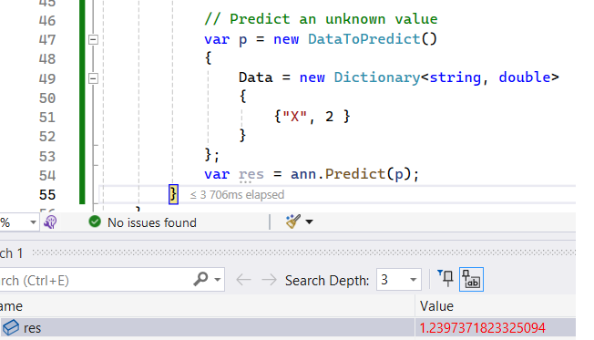This screenshot has width=594, height=340.
Task: Open the IntelliCode suggestions icon
Action: [x=50, y=222]
